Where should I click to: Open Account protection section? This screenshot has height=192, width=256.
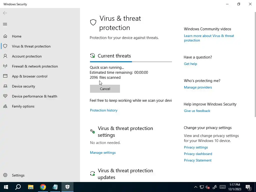(x=40, y=56)
